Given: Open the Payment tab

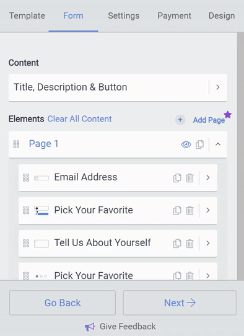Looking at the screenshot, I should 174,16.
